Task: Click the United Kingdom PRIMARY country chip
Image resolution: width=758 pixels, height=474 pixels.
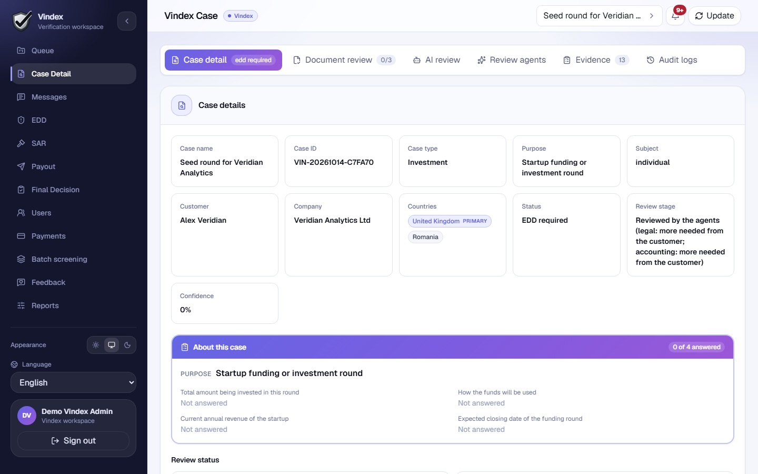Action: click(x=450, y=221)
